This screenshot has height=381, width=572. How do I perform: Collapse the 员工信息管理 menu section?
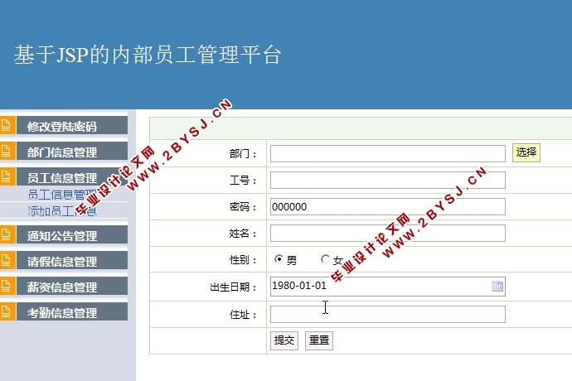tap(72, 176)
